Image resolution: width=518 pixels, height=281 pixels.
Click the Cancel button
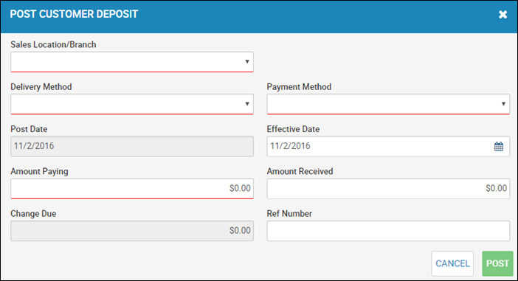point(452,263)
